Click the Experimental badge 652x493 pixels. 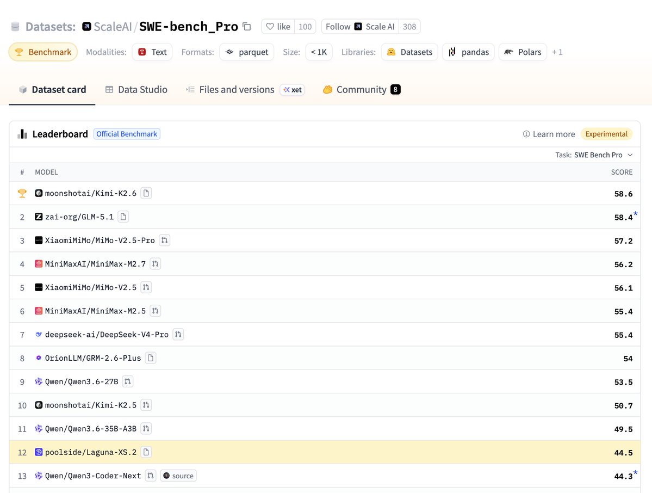(606, 134)
